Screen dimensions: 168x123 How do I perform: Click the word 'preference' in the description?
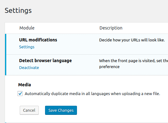[x=109, y=67]
